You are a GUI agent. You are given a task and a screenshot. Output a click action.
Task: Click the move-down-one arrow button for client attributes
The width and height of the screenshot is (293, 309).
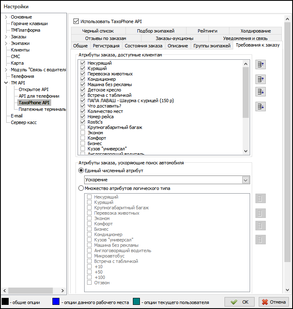point(260,92)
